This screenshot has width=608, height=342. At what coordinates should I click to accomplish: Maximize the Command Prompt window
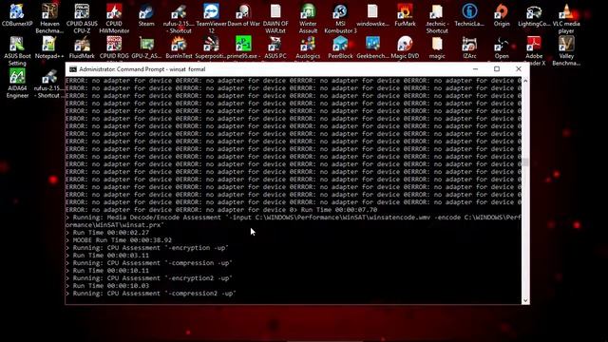[x=497, y=69]
